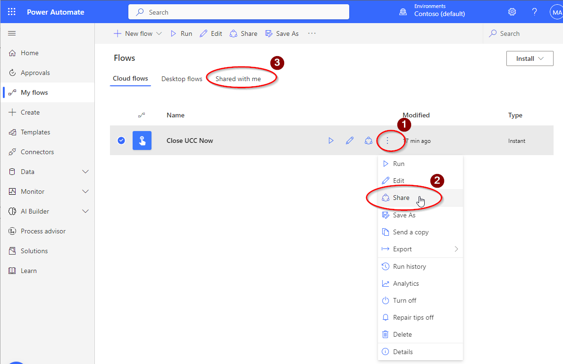Click the flows list Search field

[x=523, y=33]
